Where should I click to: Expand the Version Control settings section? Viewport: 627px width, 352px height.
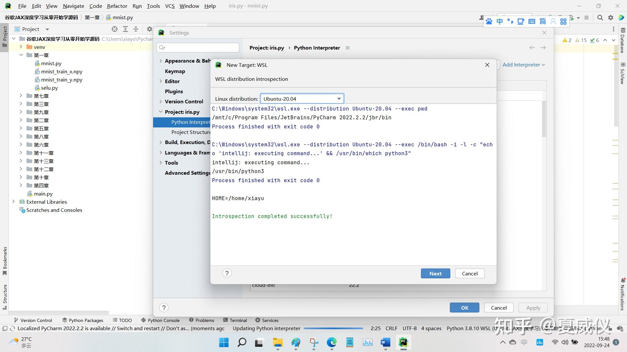tap(161, 101)
